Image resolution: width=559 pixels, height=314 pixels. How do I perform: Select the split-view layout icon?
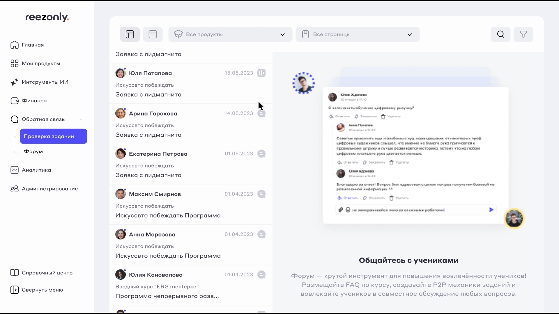[130, 34]
